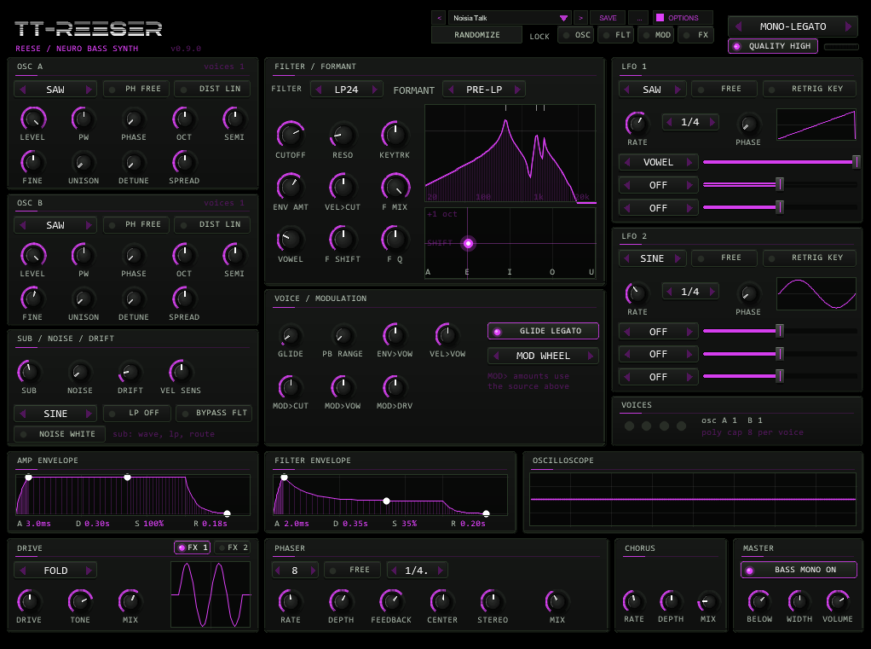Screen dimensions: 871x649
Task: Click the RESO knob
Action: [x=343, y=135]
